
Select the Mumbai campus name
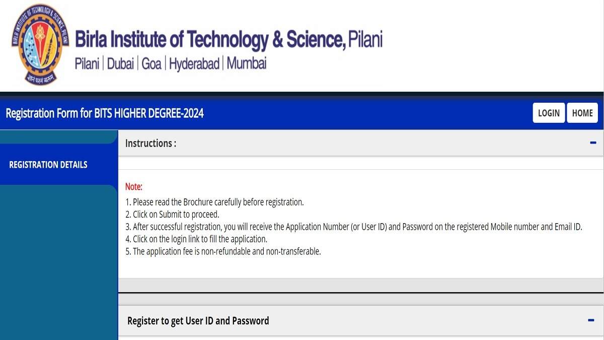[247, 63]
